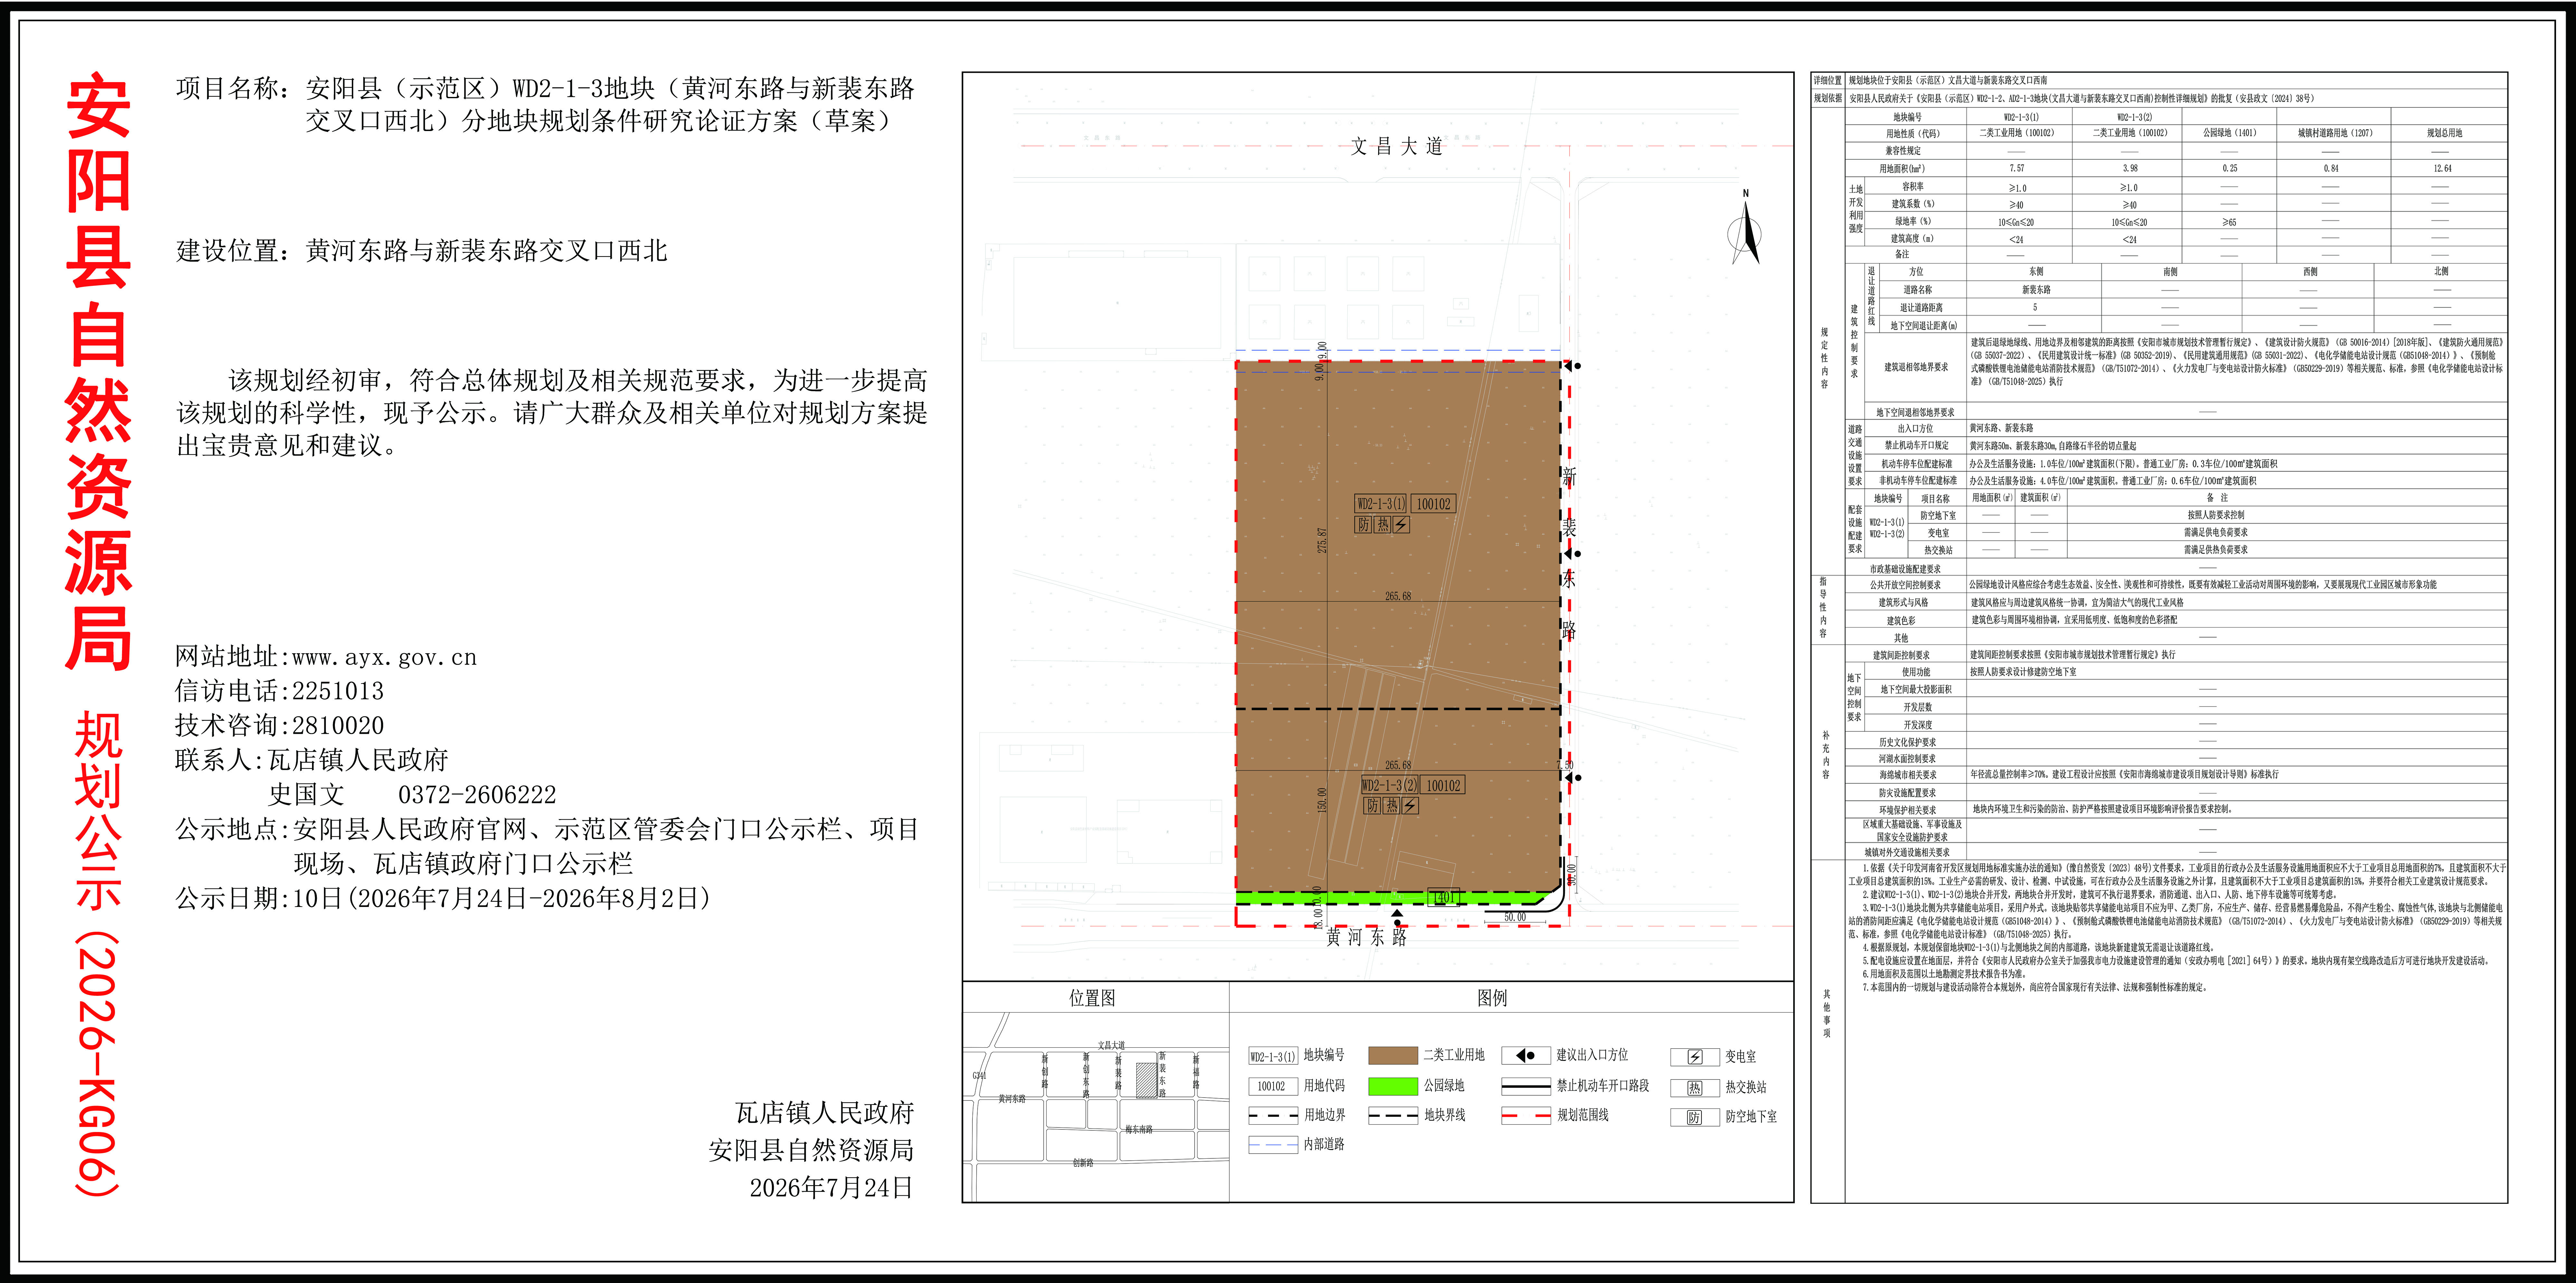Click the signature line 瓦店镇人民政府 at bottom
The width and height of the screenshot is (2576, 1283).
click(825, 1113)
